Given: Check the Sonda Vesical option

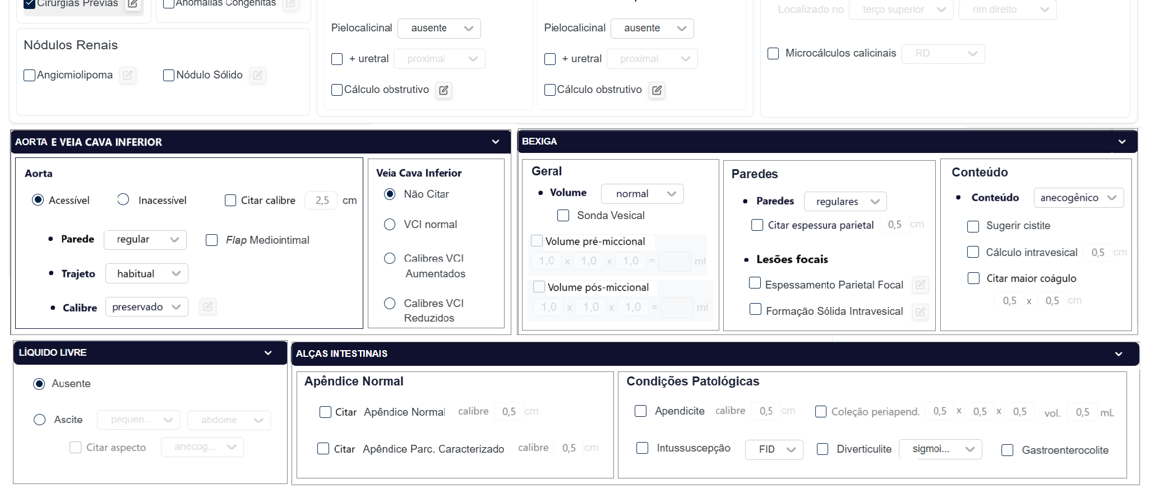Looking at the screenshot, I should [563, 216].
